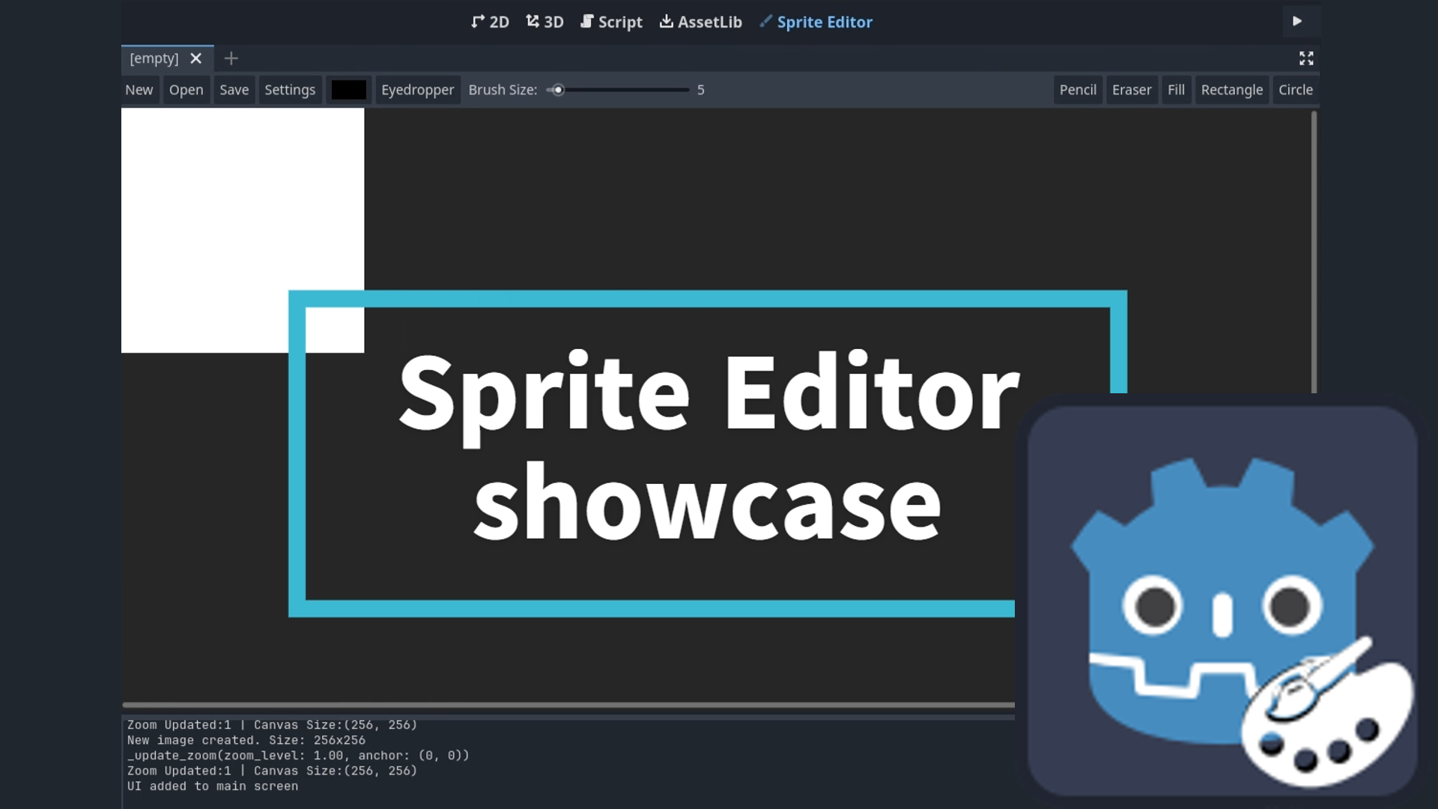Select the Fill tool
This screenshot has width=1438, height=809.
(1176, 90)
